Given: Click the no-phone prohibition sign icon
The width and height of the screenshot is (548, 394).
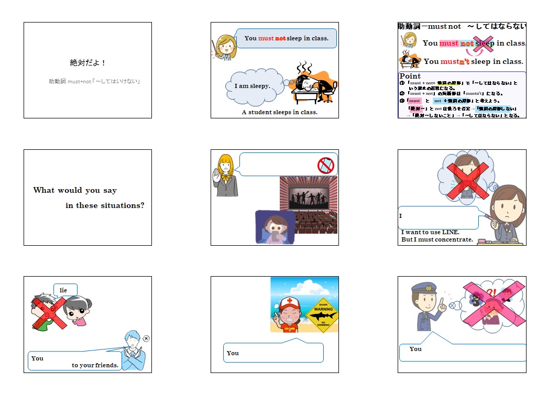Looking at the screenshot, I should 325,166.
